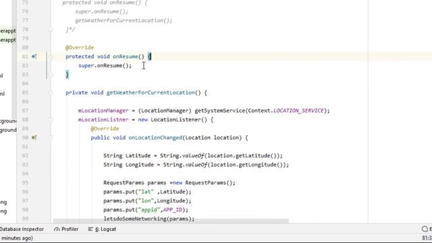
Task: Click the comment fold end marker on line 78
Action: [x=51, y=30]
